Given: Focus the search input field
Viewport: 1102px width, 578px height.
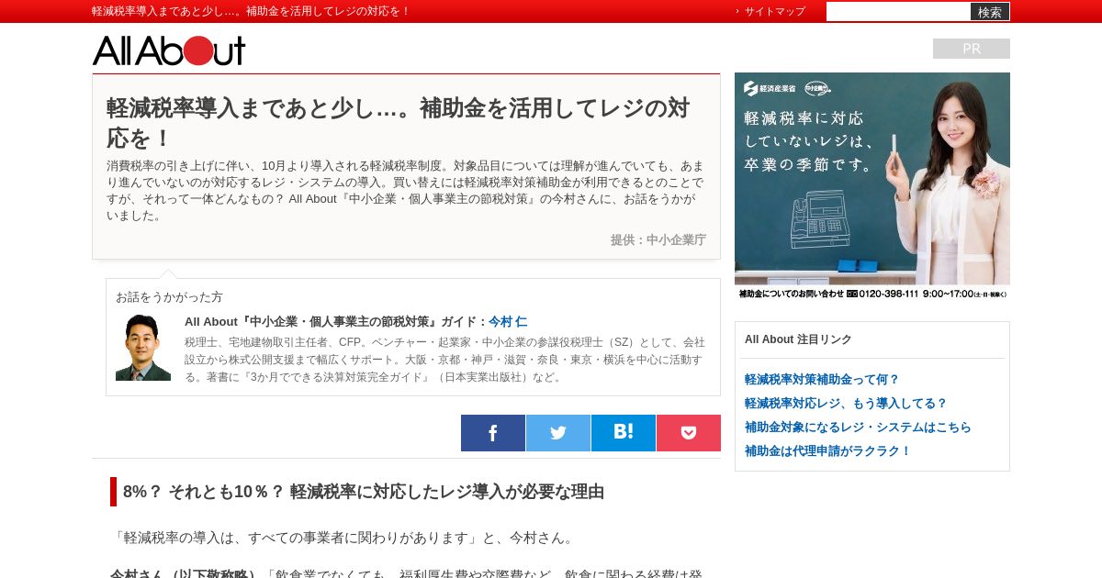Looking at the screenshot, I should [898, 11].
